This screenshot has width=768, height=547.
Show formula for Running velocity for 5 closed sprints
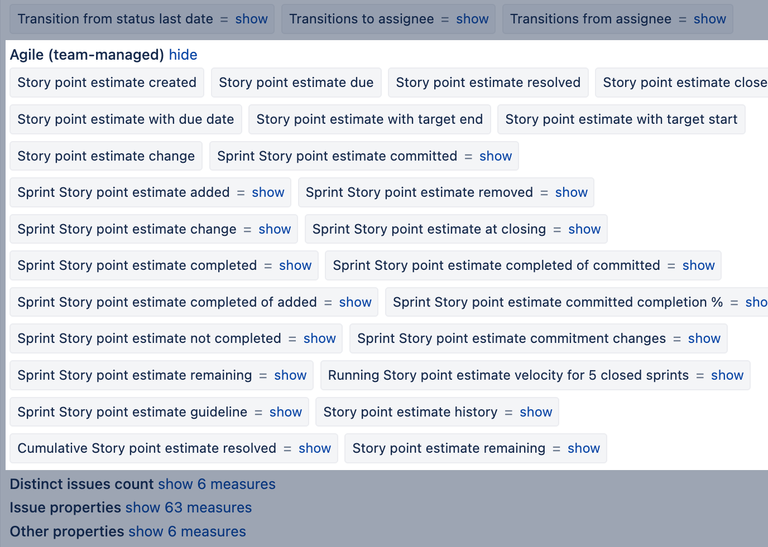point(727,375)
